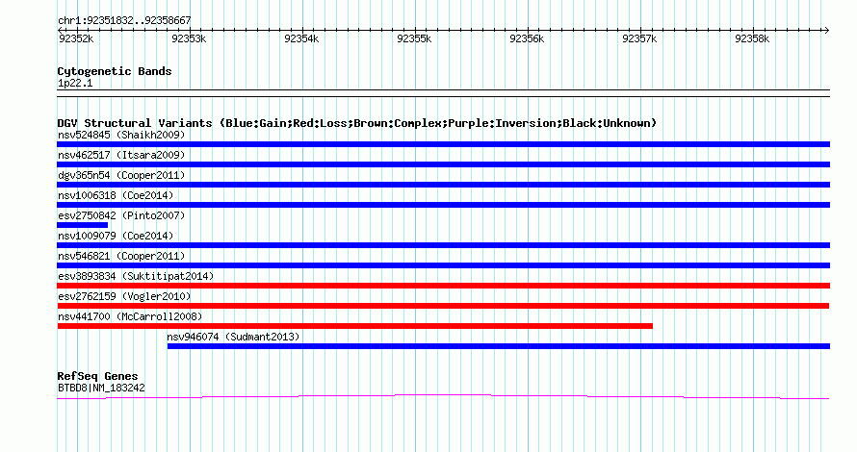Click the 92356k ruler mark
This screenshot has height=452, width=857.
pyautogui.click(x=527, y=38)
